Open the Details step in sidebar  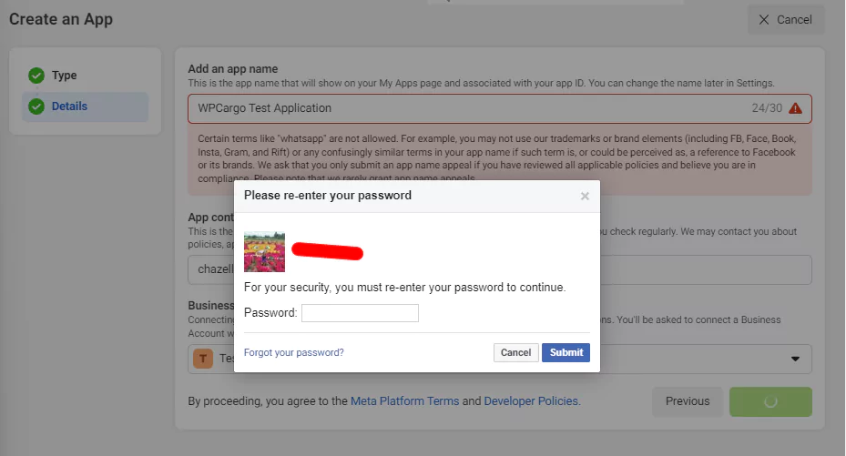point(69,106)
